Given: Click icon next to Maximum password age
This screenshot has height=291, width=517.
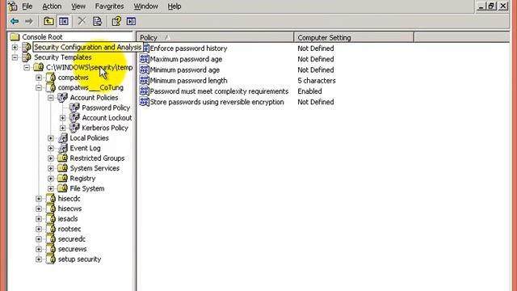Looking at the screenshot, I should point(145,59).
